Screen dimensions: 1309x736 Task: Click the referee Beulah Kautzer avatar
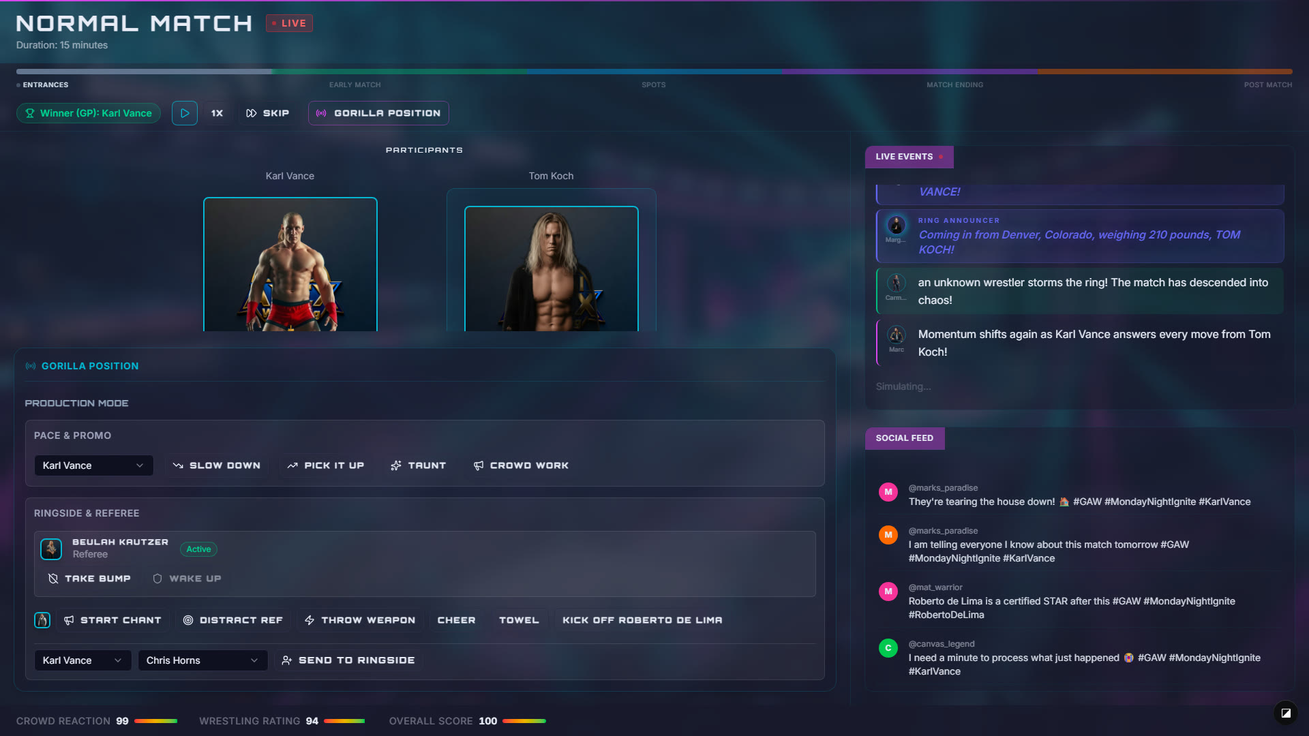click(x=51, y=549)
